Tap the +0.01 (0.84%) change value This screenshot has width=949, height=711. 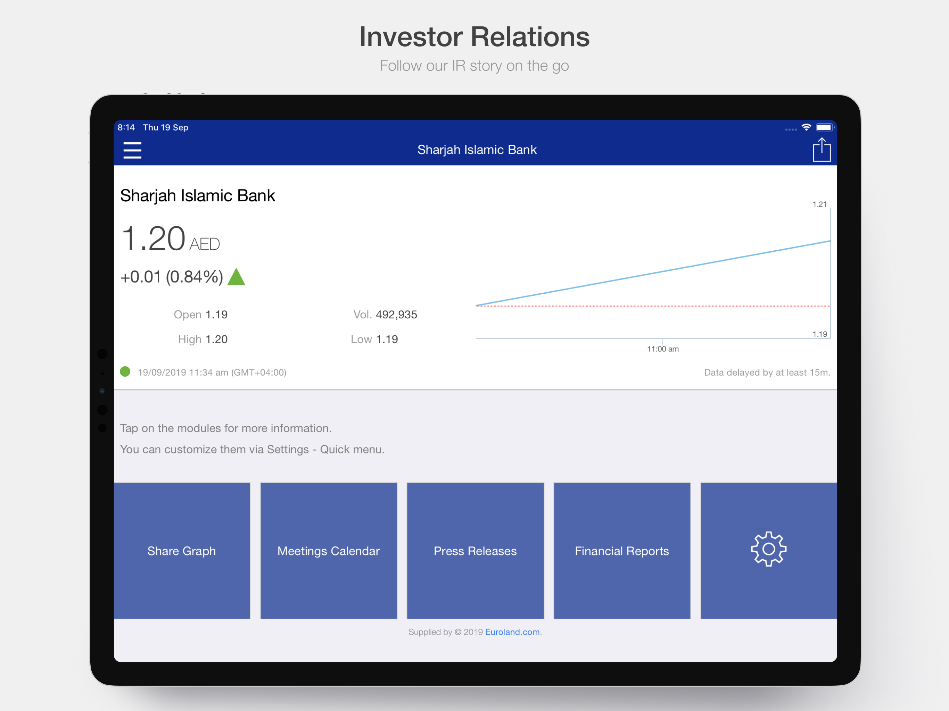point(172,277)
